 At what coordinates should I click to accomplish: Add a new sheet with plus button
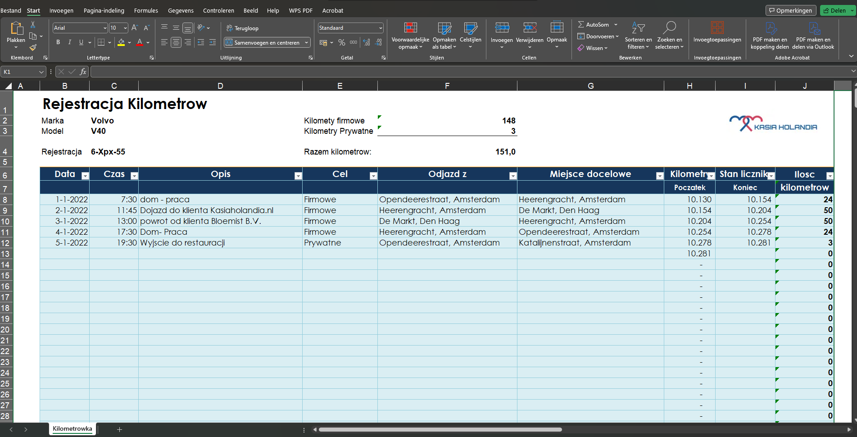pyautogui.click(x=119, y=429)
